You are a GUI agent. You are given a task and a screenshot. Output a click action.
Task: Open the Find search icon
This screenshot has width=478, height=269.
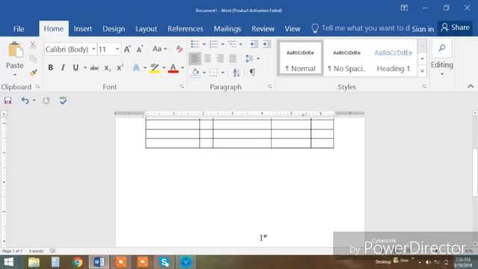tap(441, 48)
